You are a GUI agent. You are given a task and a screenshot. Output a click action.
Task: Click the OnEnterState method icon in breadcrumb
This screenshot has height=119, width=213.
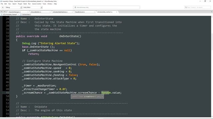21,15
